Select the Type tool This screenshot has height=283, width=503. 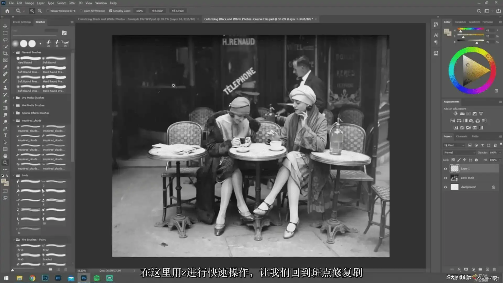(5, 135)
